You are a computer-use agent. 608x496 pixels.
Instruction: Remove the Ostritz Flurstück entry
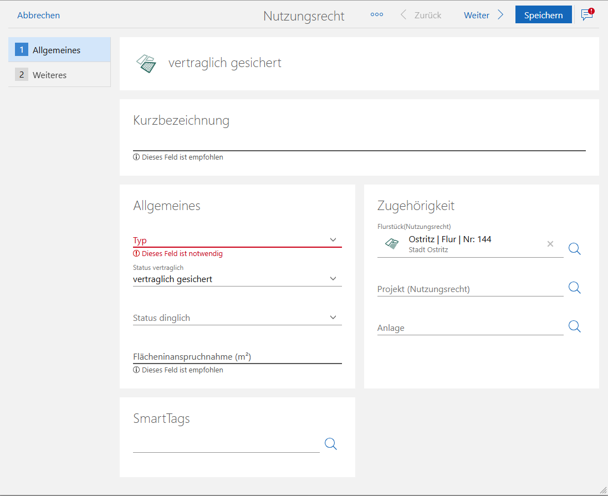(x=550, y=244)
